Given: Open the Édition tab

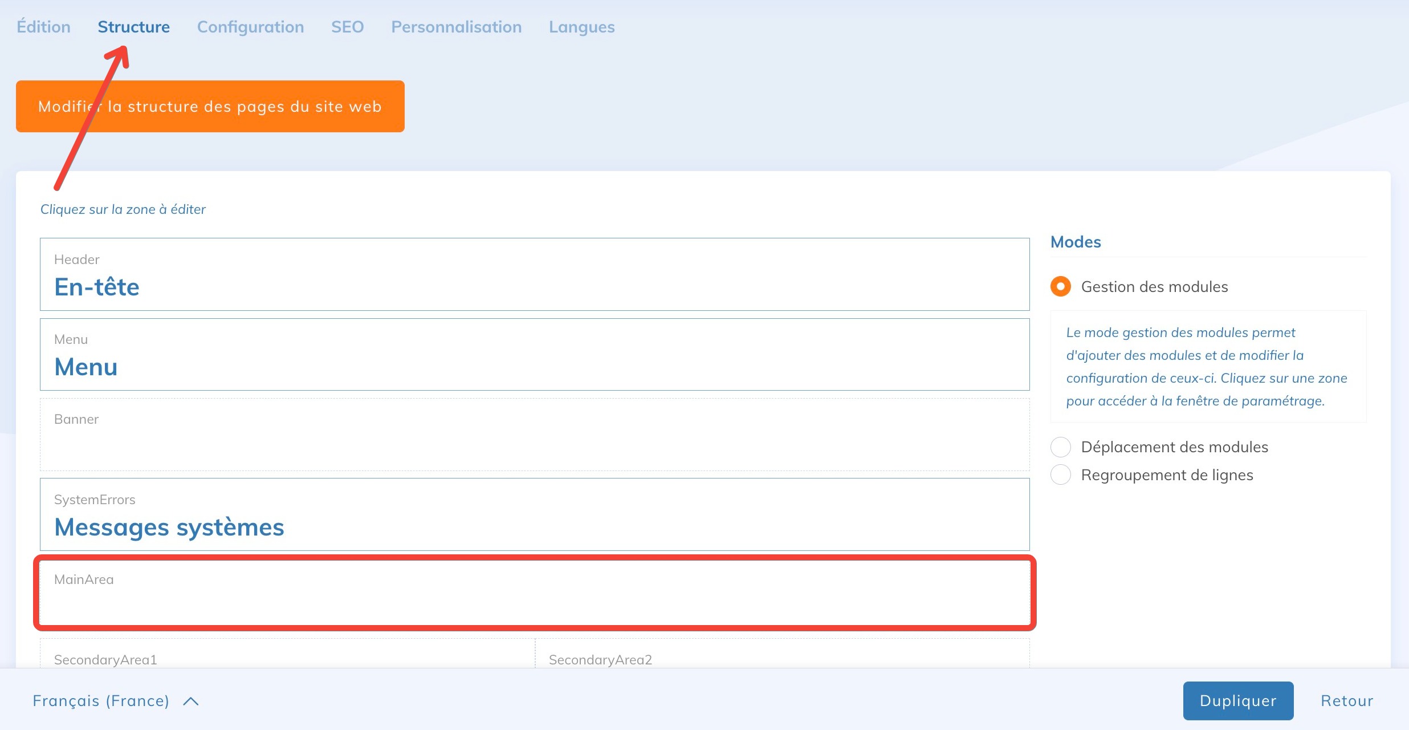Looking at the screenshot, I should [43, 27].
